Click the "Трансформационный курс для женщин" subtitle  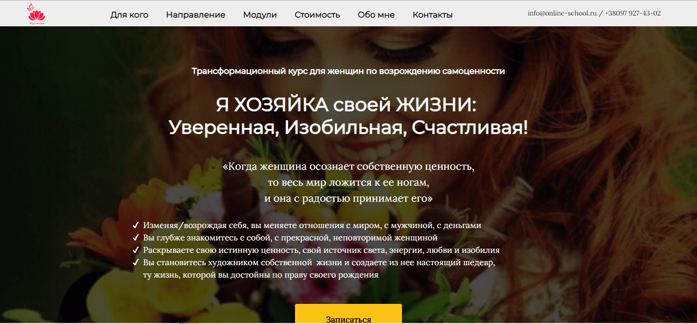[x=348, y=71]
